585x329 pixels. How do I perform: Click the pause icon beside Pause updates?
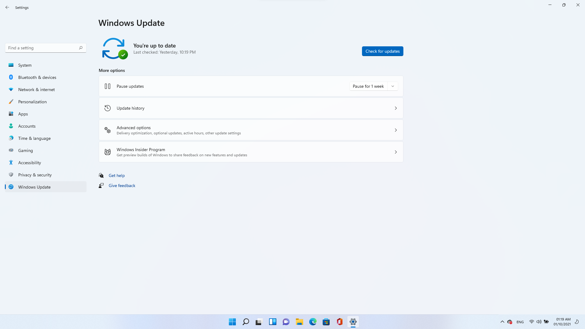coord(108,86)
